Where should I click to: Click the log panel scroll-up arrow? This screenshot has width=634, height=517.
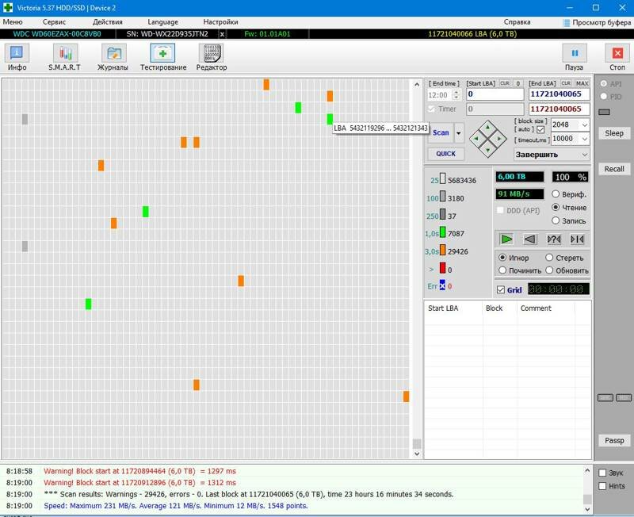pos(587,470)
